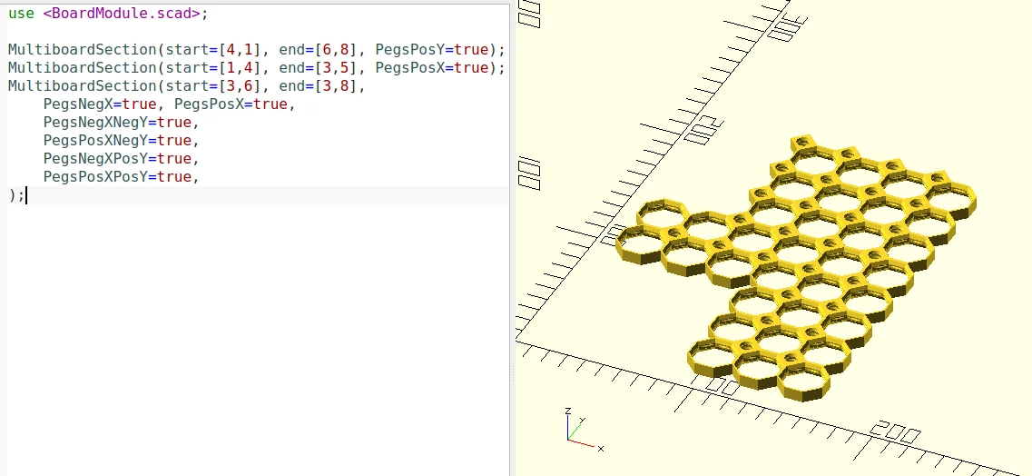Click 'PegsPosX=true' on second MultiboardSection line
1032x476 pixels.
click(x=432, y=68)
